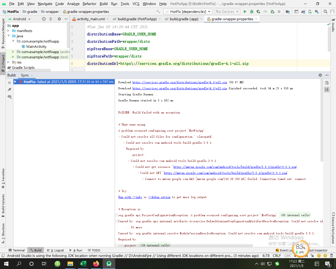Open Device File Explorer side tab
Viewport: 336px width, 269px height.
(333, 228)
